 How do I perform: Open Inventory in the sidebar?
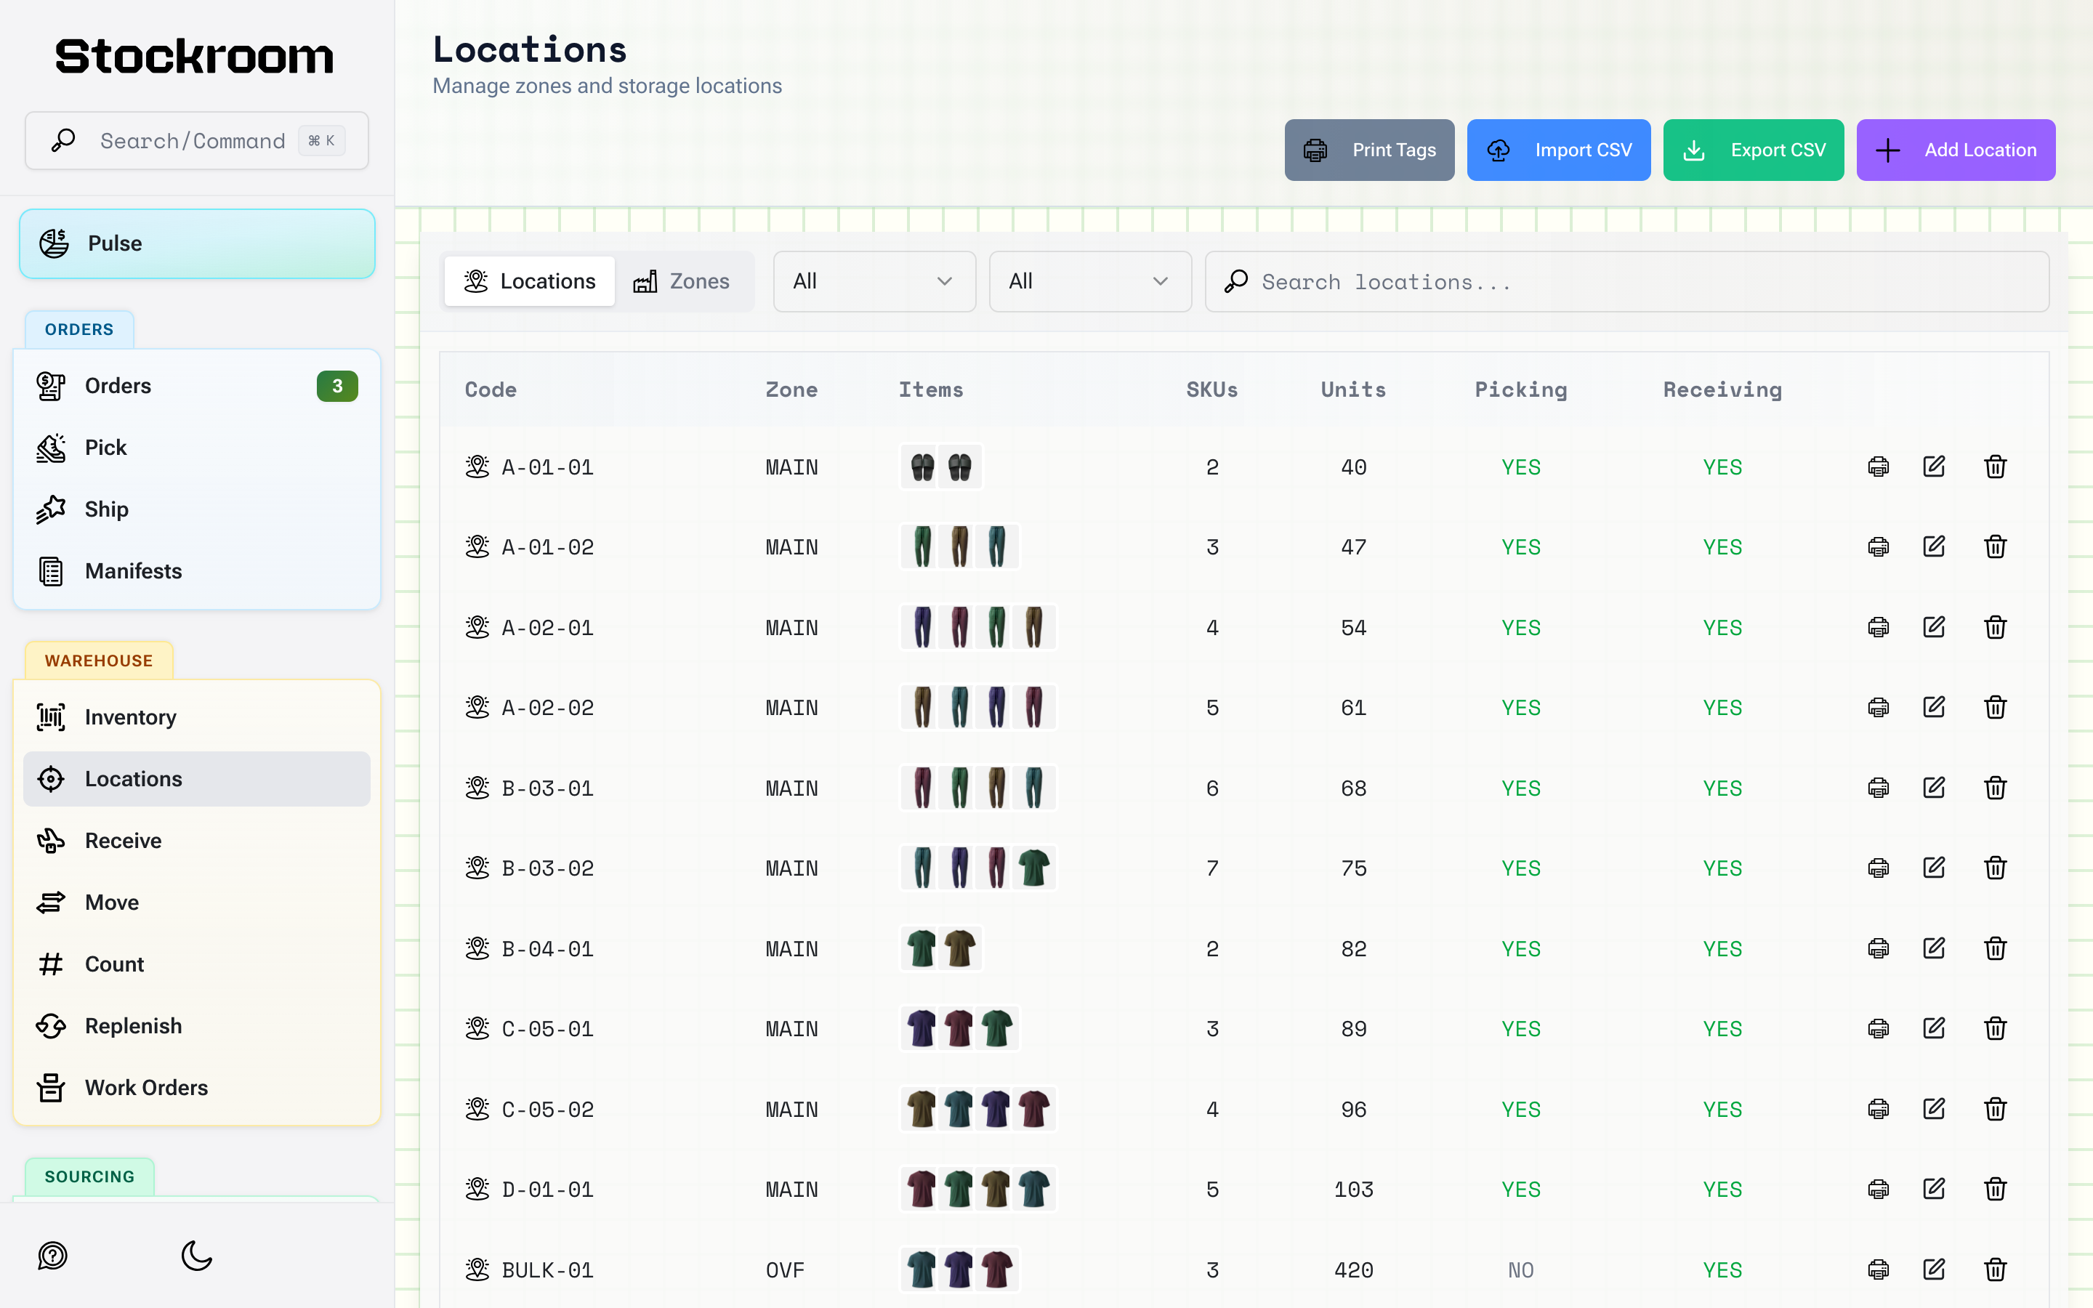tap(197, 717)
